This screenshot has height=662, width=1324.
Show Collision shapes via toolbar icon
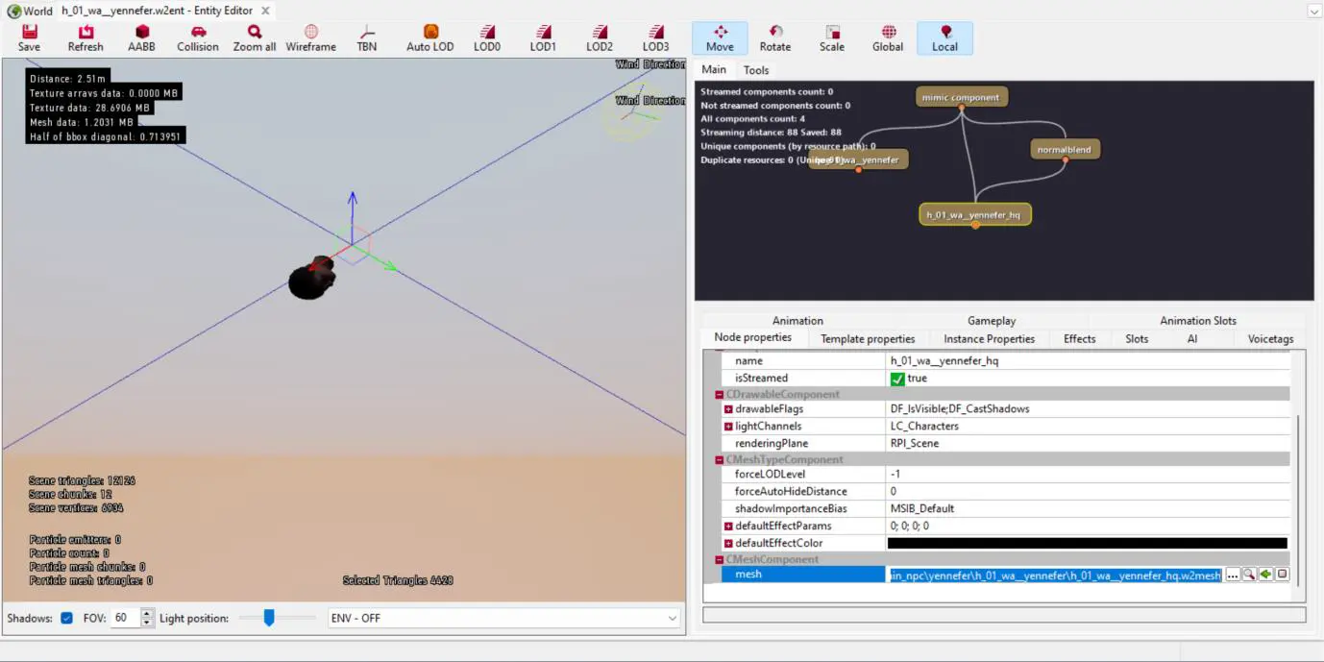(x=198, y=37)
